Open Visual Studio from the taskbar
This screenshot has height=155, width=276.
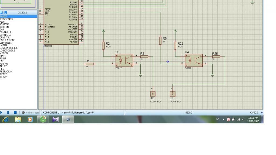55,119
